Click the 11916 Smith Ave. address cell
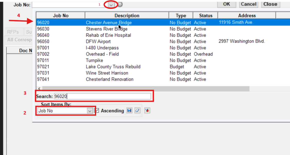 pos(236,22)
